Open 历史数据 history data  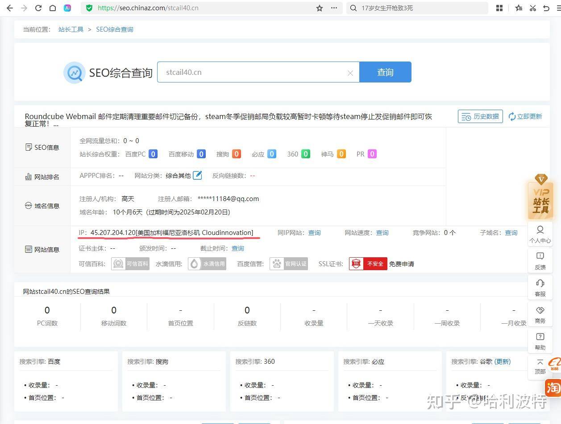tap(480, 116)
